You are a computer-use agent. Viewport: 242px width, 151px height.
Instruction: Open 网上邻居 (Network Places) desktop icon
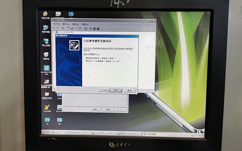click(x=46, y=42)
